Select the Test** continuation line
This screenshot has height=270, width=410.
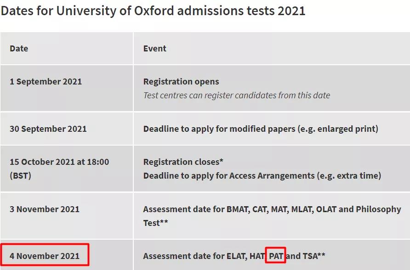tap(155, 223)
